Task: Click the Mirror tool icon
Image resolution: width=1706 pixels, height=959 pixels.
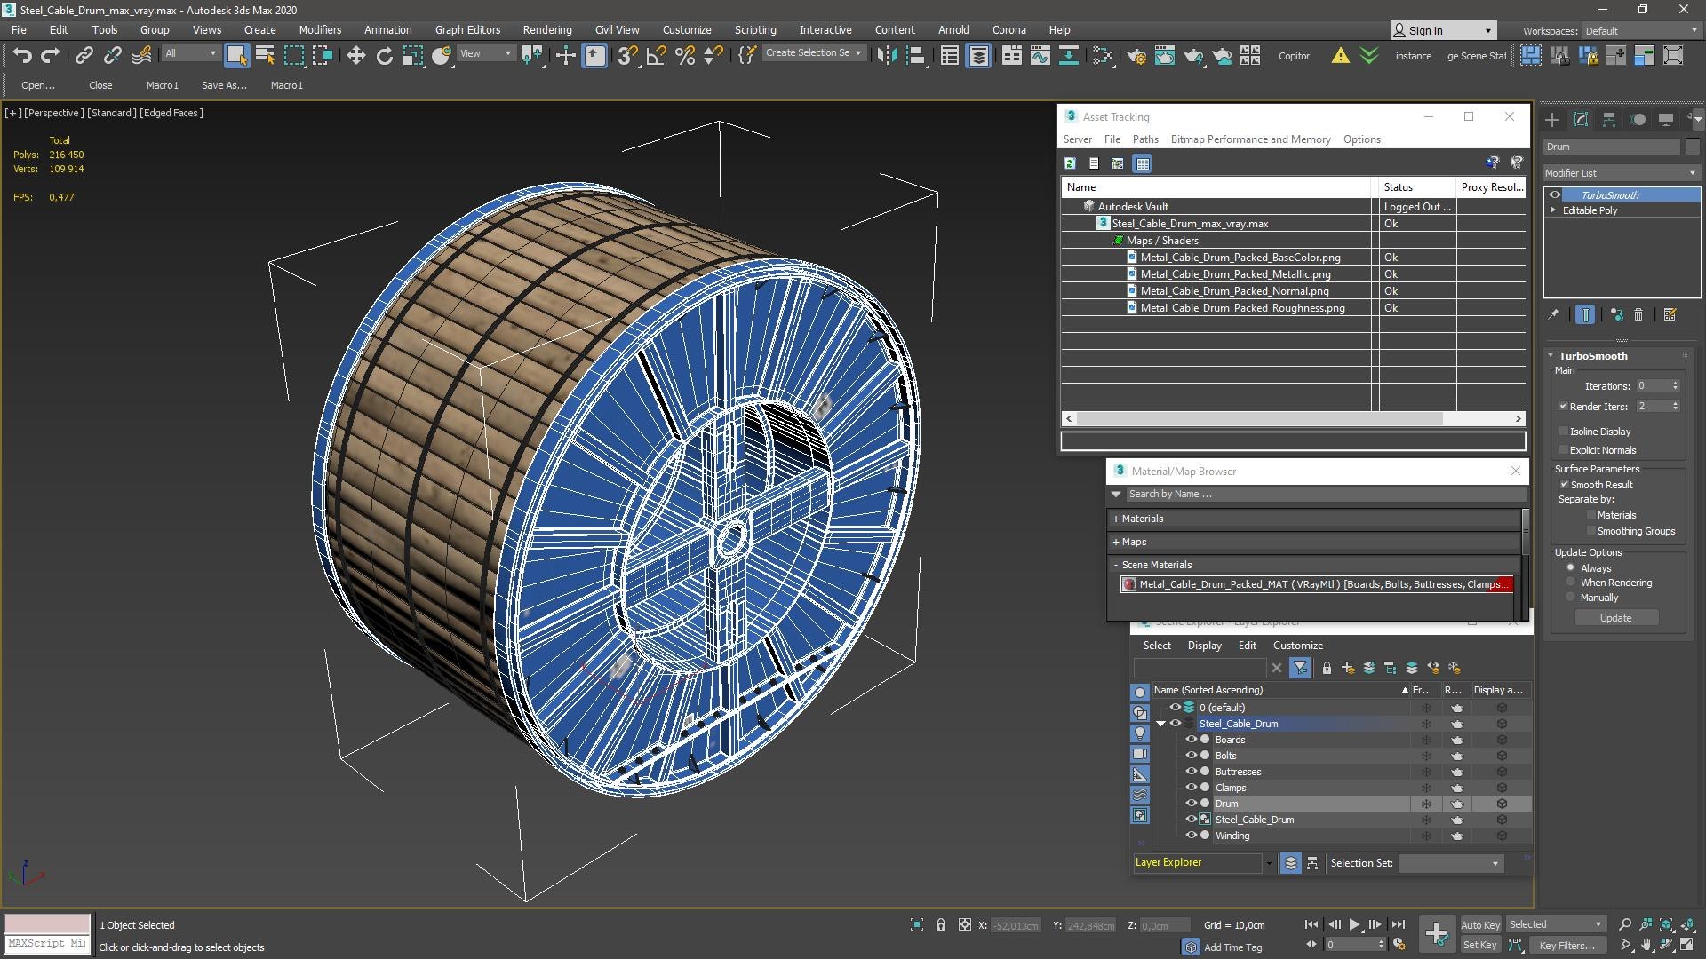Action: pos(886,56)
